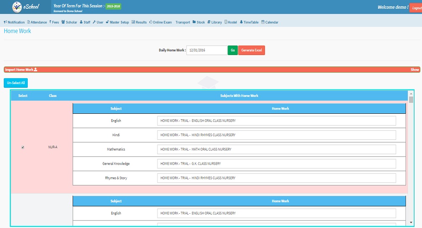422x228 pixels.
Task: Click the Fees rupee icon
Action: coord(50,22)
